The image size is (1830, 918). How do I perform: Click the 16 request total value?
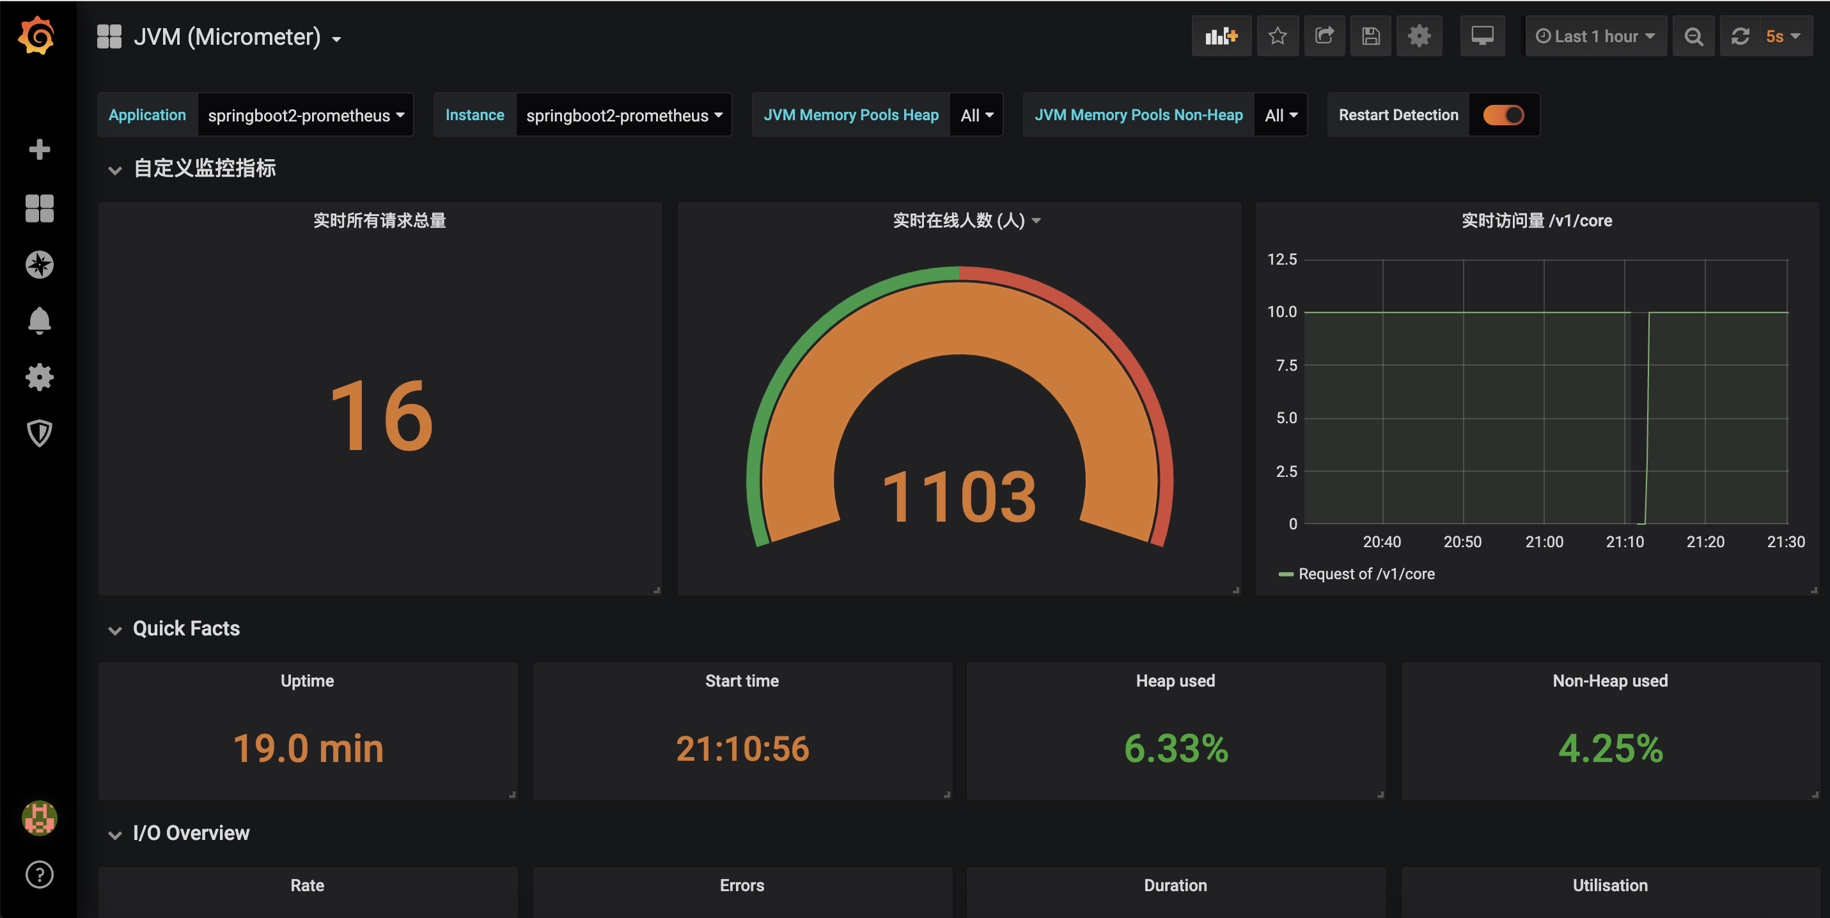point(382,416)
